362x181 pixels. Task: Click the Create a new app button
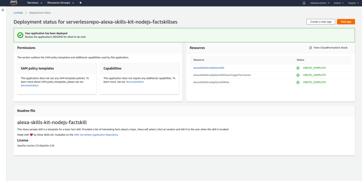coord(321,22)
